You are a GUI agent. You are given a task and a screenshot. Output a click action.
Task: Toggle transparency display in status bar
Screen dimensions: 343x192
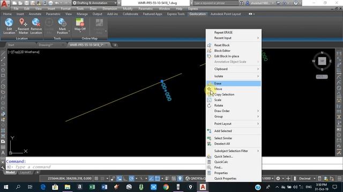[174, 179]
